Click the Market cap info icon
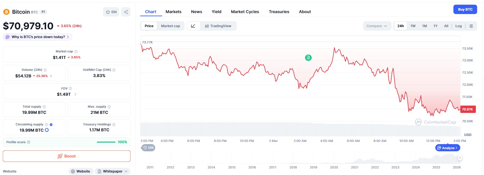Image resolution: width=484 pixels, height=175 pixels. pyautogui.click(x=76, y=51)
